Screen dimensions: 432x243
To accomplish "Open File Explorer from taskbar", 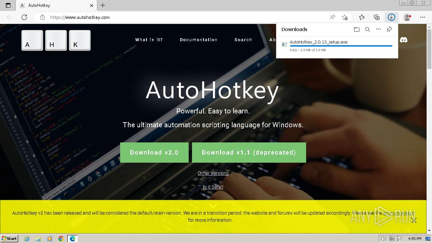I will coord(38,239).
